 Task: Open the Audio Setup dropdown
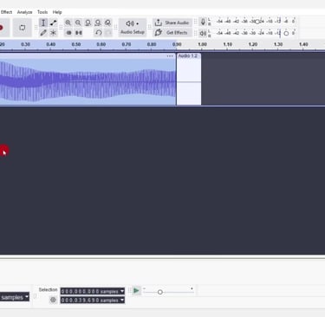133,28
